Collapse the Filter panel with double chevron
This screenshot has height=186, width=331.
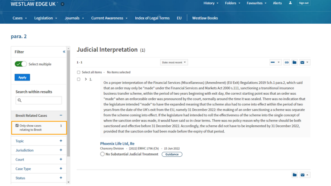64,52
